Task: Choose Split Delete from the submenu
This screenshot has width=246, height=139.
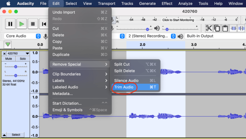Action: coord(135,71)
